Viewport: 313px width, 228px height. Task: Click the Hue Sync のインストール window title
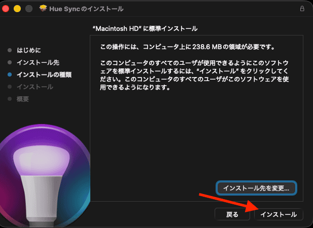point(86,9)
